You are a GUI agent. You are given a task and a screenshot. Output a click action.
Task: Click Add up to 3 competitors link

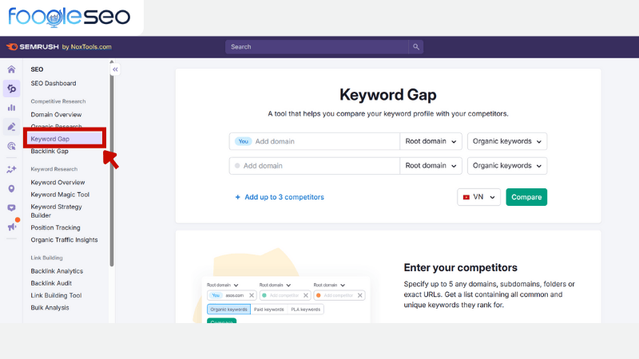pos(280,197)
